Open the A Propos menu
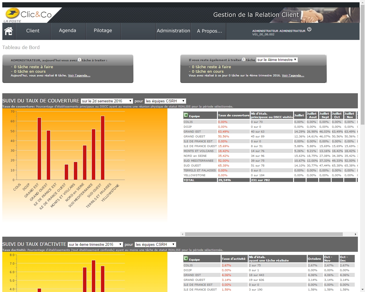The width and height of the screenshot is (365, 292). [x=210, y=31]
